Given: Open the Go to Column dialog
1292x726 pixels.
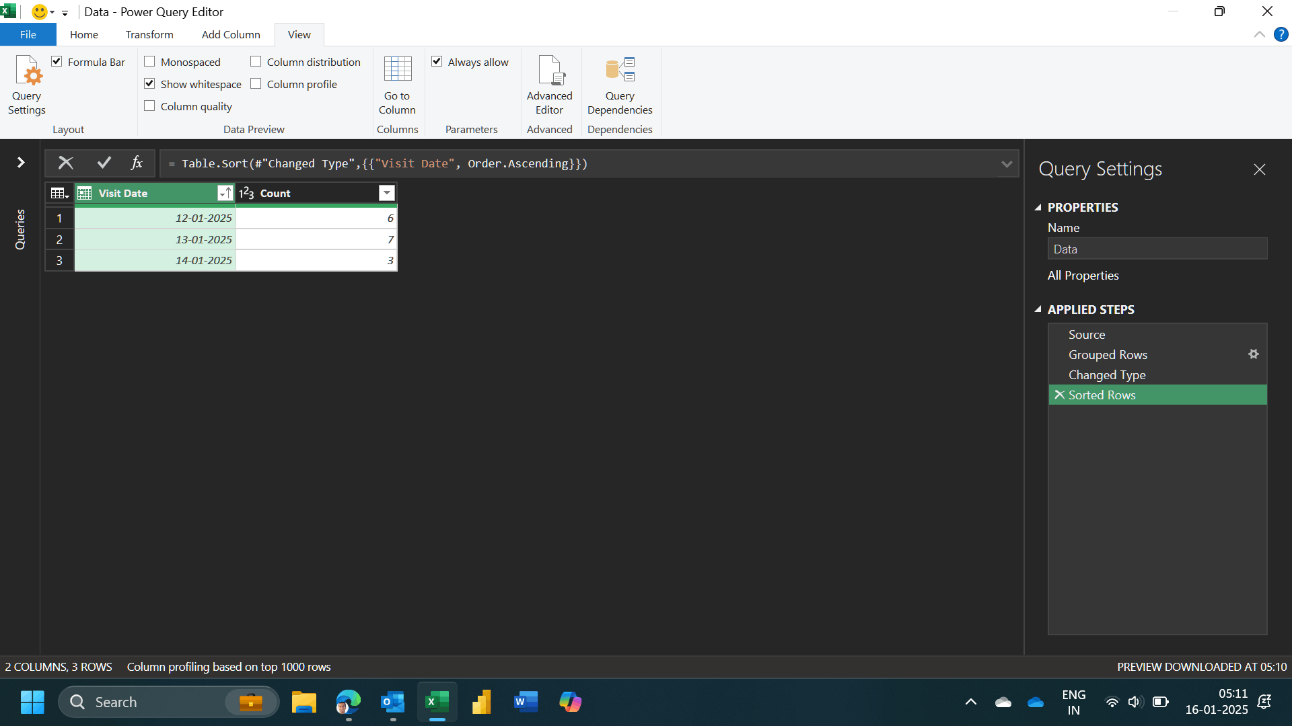Looking at the screenshot, I should pos(397,85).
